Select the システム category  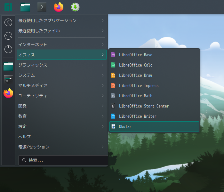pyautogui.click(x=62, y=75)
